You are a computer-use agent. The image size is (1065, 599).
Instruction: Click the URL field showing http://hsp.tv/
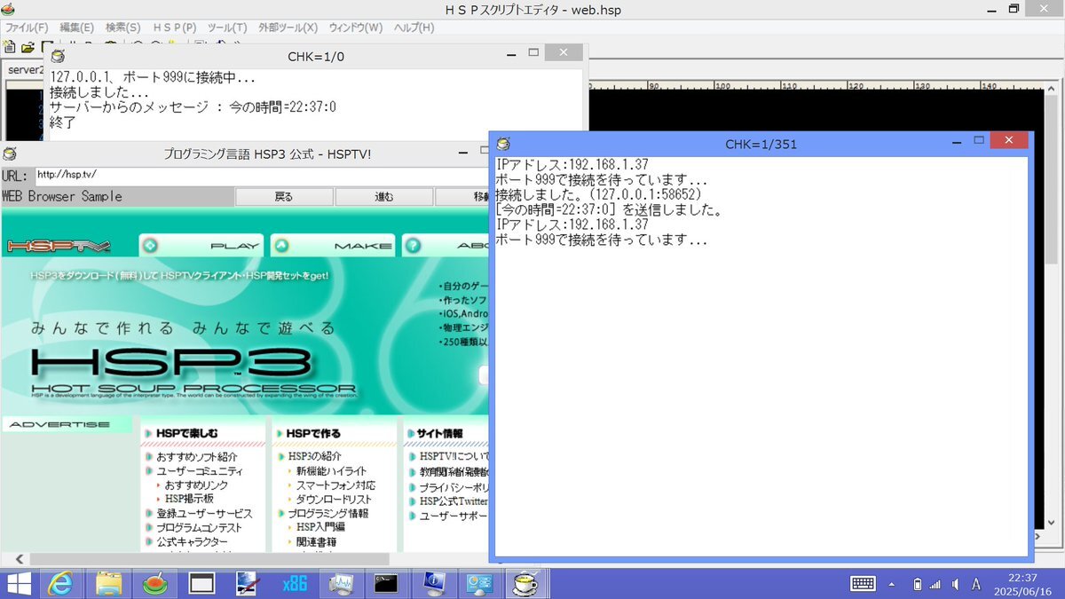tap(262, 175)
